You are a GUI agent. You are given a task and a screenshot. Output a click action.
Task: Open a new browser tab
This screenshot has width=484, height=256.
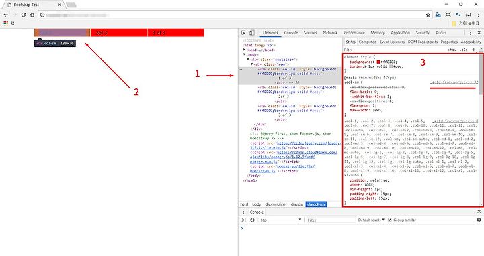pyautogui.click(x=71, y=5)
